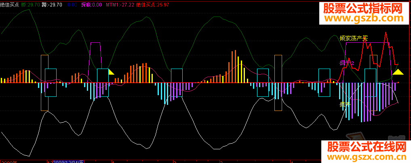The width and height of the screenshot is (411, 163).
Task: Select the white 跨:-29.70 value label
Action: (52, 4)
